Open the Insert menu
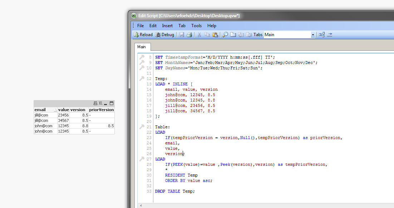 tap(167, 26)
